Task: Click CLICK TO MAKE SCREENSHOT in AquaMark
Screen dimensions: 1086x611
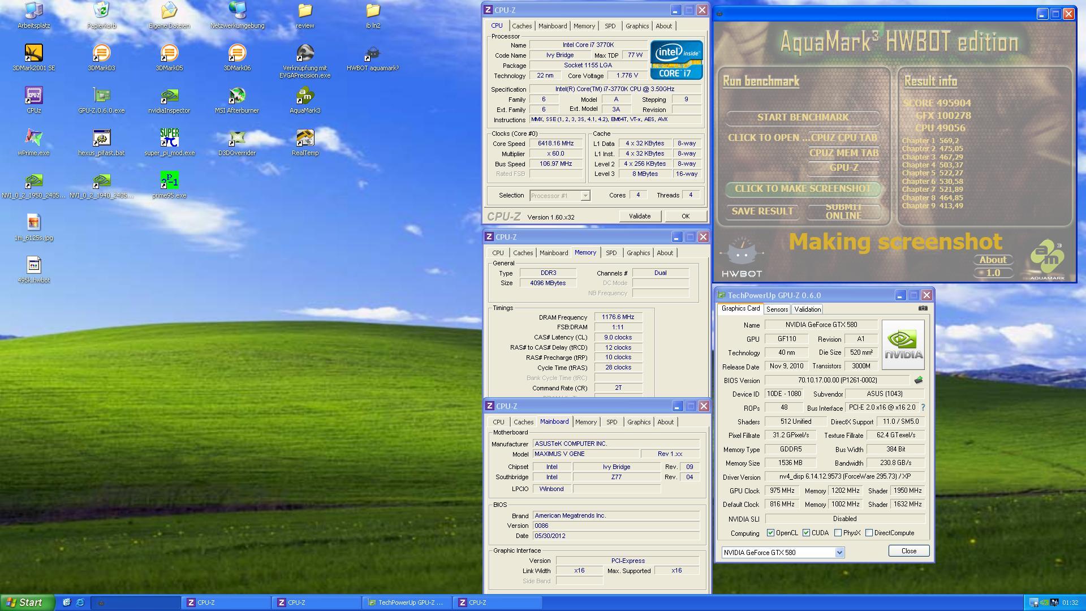Action: tap(803, 188)
